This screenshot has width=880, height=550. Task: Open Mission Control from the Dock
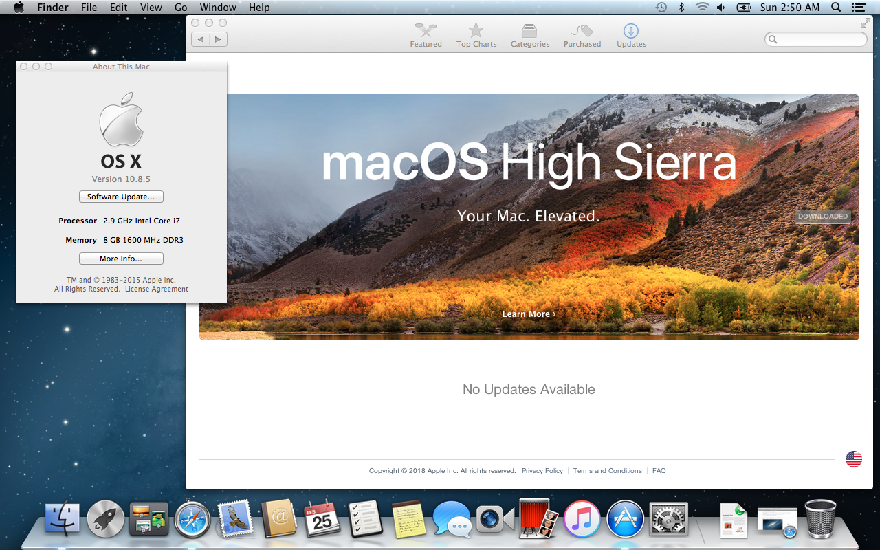coord(149,519)
